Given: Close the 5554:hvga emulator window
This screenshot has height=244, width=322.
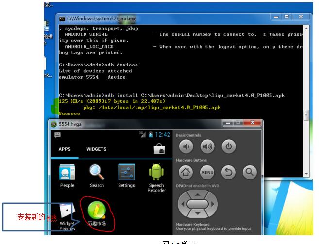Looking at the screenshot, I should click(253, 123).
